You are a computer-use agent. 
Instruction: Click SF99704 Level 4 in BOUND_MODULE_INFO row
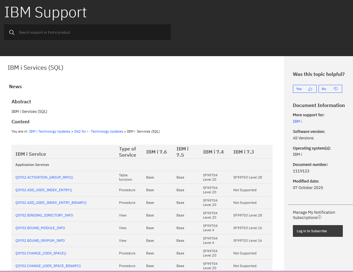[x=210, y=228]
